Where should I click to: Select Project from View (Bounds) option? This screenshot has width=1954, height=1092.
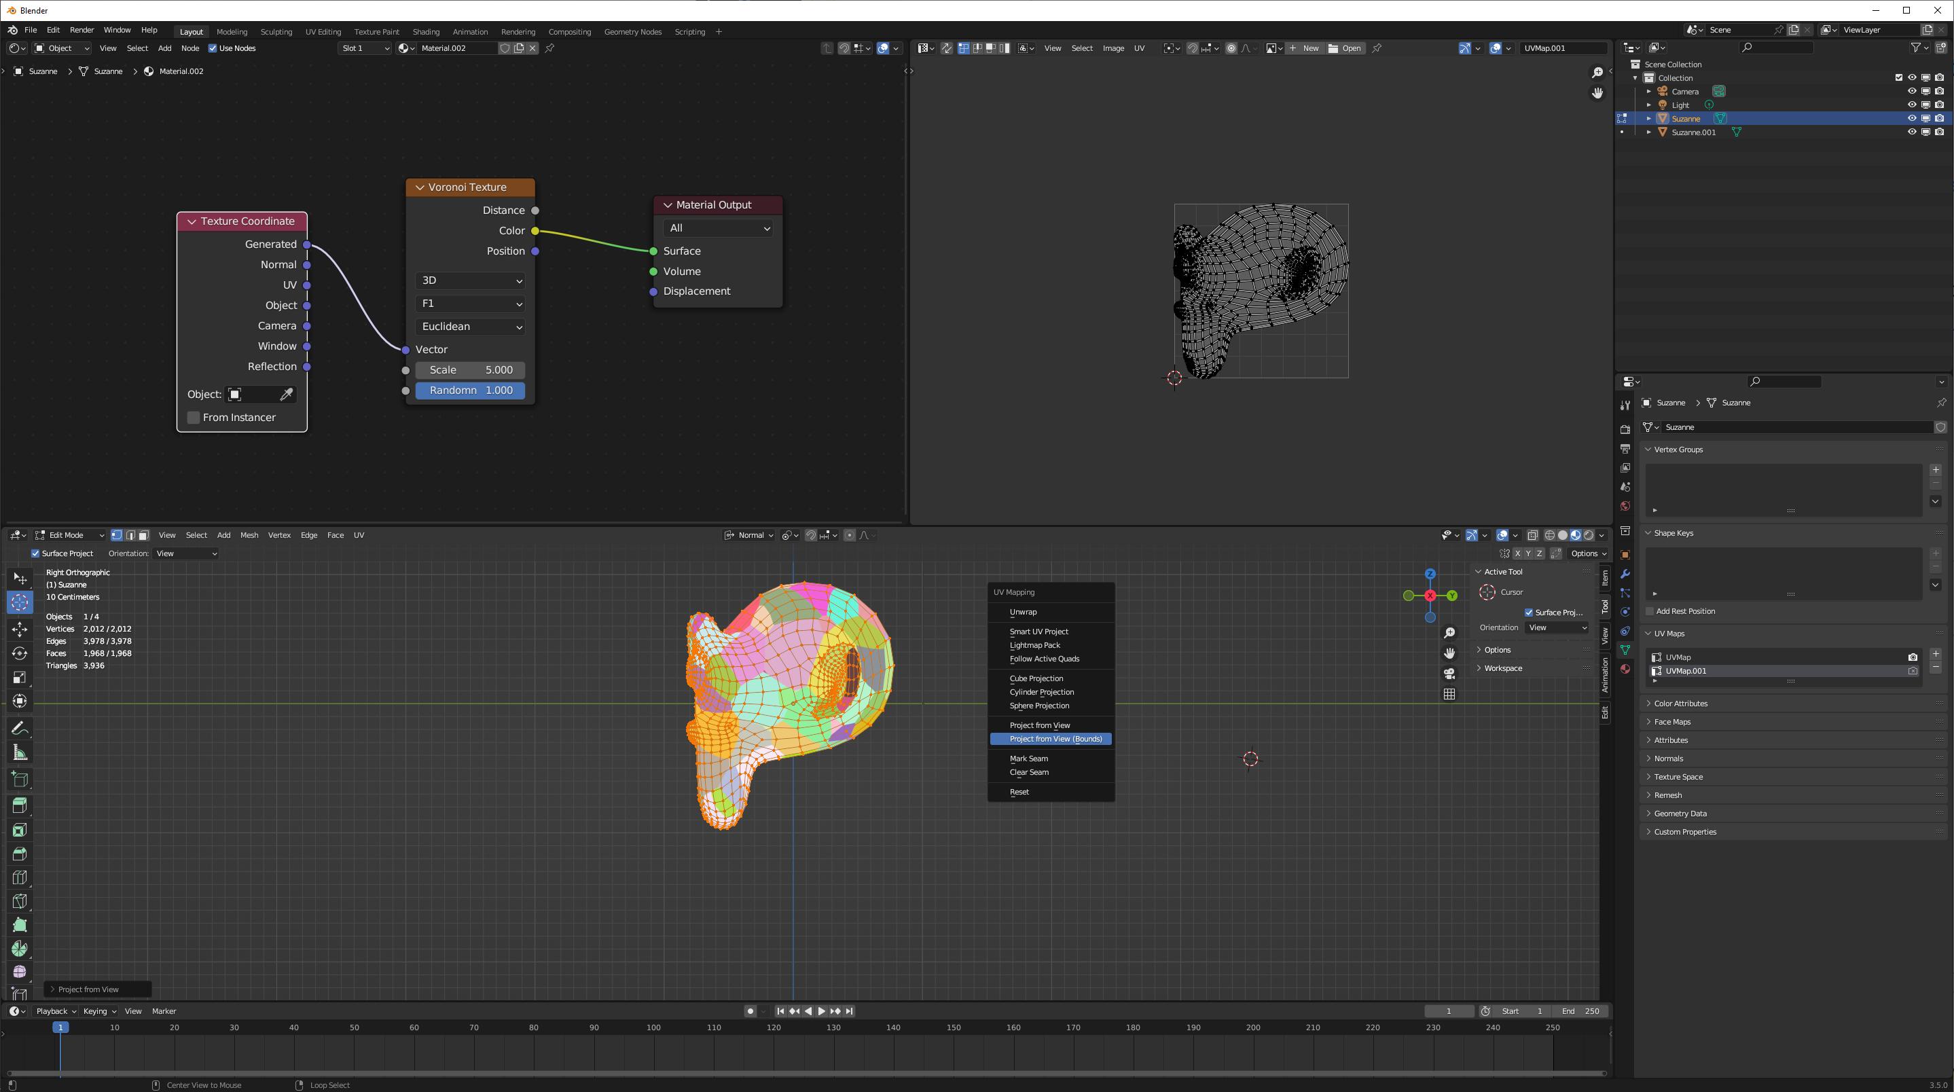(1056, 739)
